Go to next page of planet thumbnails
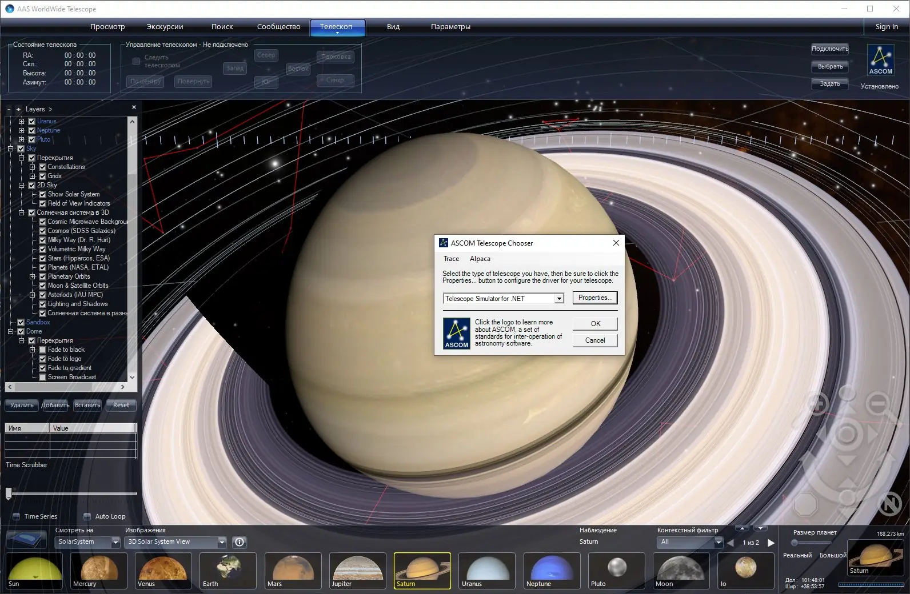The image size is (910, 594). click(x=771, y=543)
